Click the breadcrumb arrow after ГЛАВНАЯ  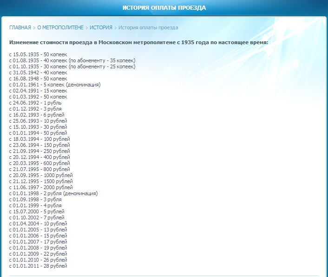34,28
